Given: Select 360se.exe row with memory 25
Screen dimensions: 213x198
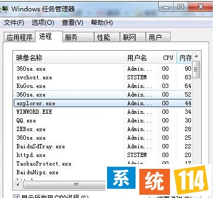Looking at the screenshot, I should point(102,138).
